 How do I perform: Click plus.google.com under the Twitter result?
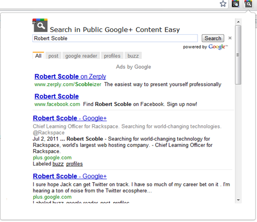[52, 197]
